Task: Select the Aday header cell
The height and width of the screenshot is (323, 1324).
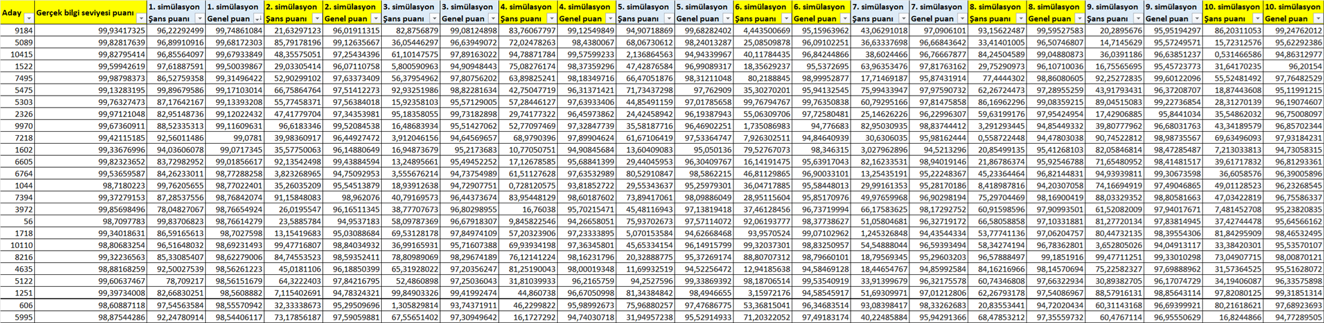Action: 13,13
